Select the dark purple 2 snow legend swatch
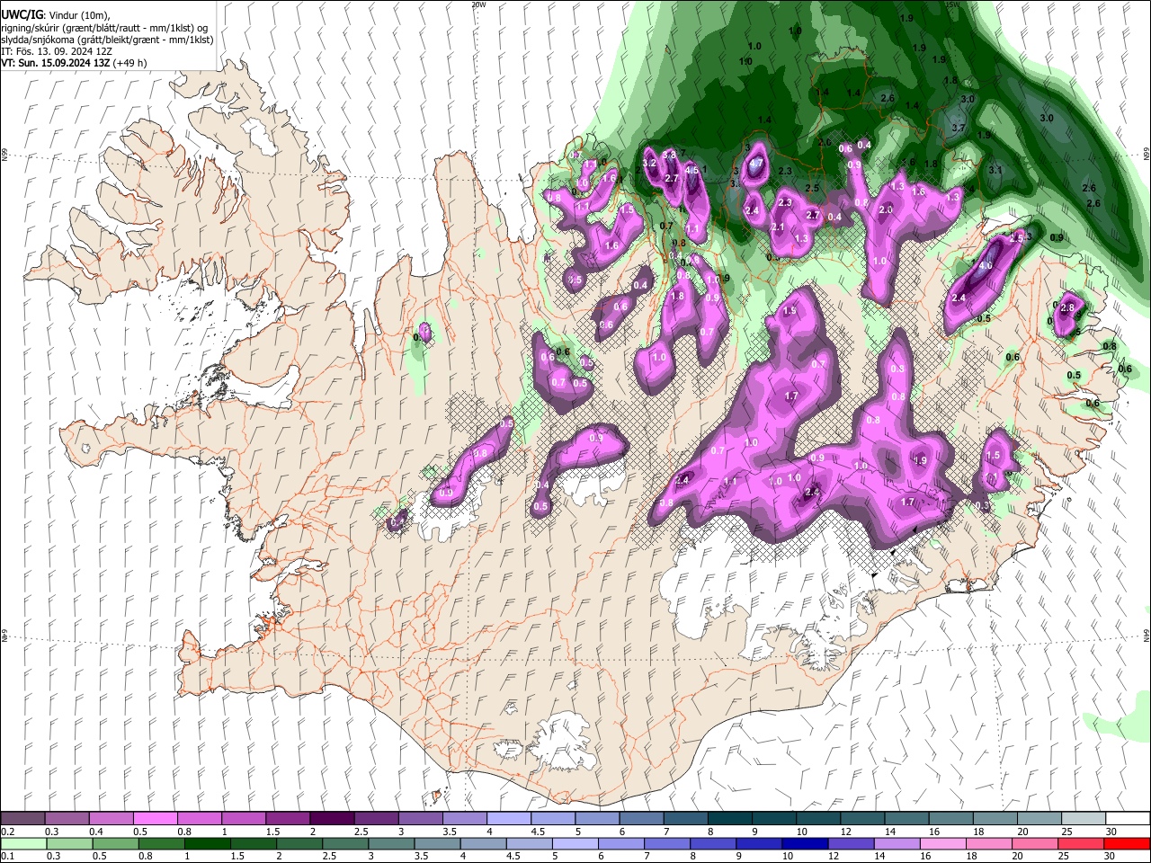This screenshot has width=1151, height=863. (x=331, y=818)
